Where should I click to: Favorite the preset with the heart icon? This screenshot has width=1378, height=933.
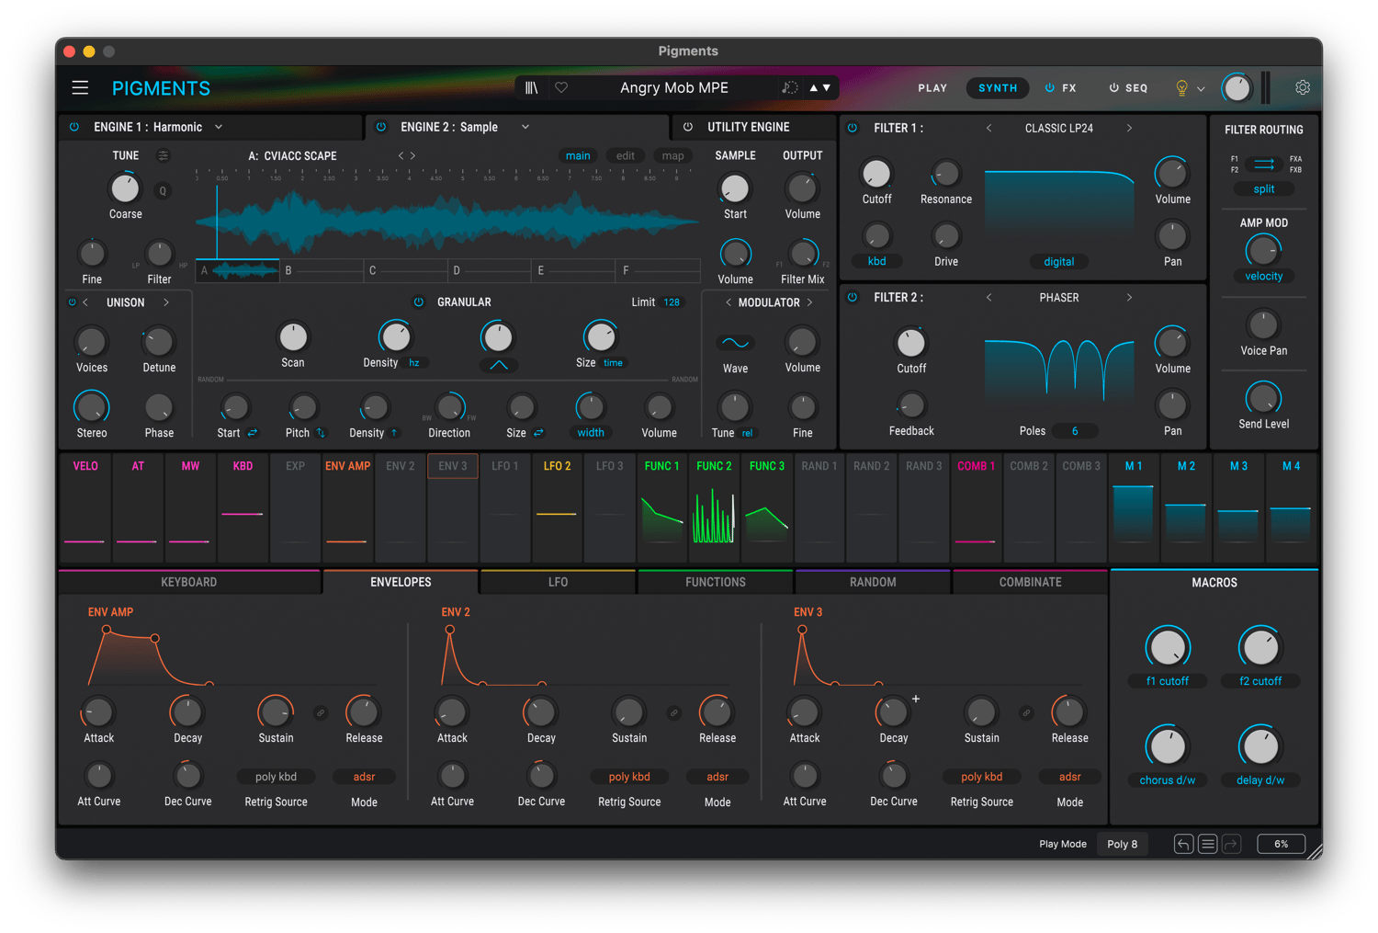pos(561,88)
